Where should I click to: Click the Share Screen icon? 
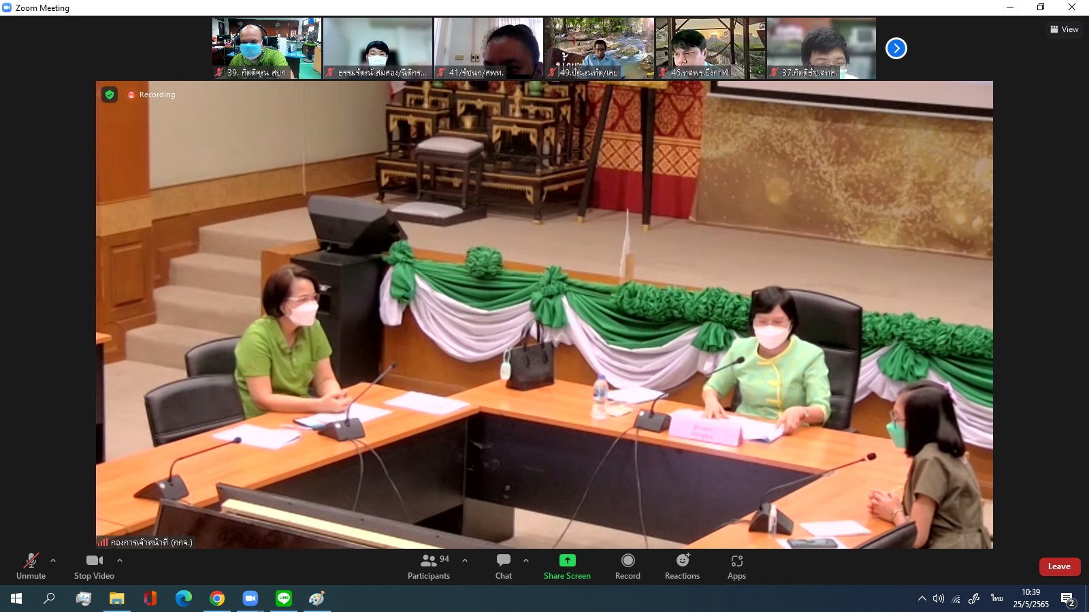click(x=567, y=560)
